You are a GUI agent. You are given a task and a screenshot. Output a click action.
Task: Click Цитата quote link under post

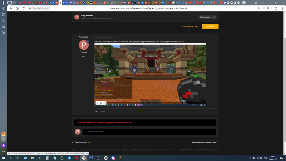[x=102, y=112]
